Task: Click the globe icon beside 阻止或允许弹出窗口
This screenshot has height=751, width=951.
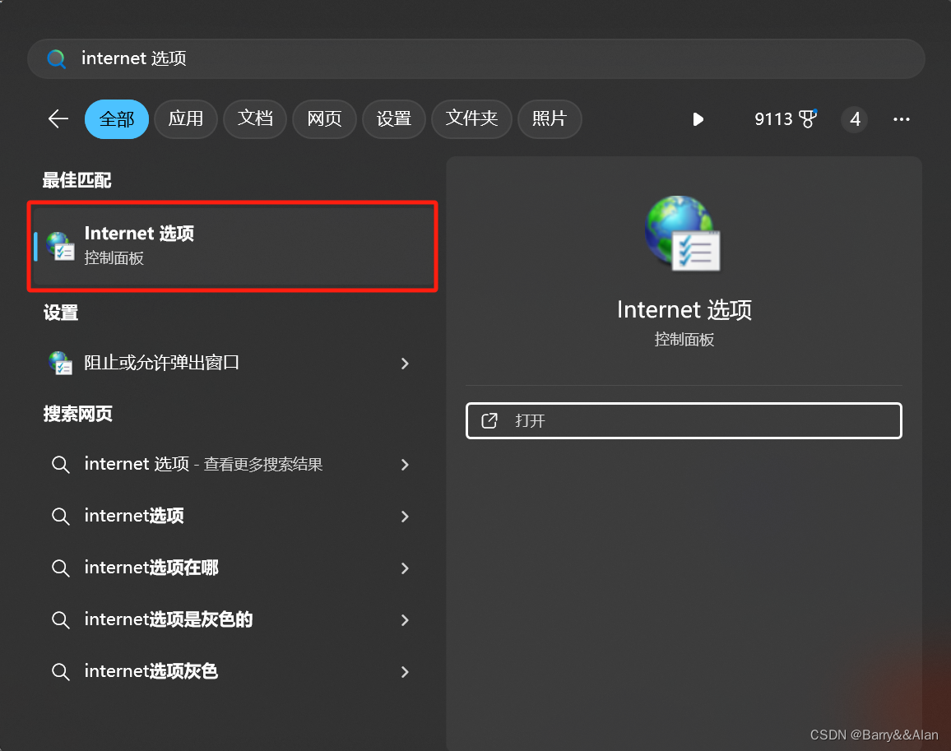Action: [60, 363]
